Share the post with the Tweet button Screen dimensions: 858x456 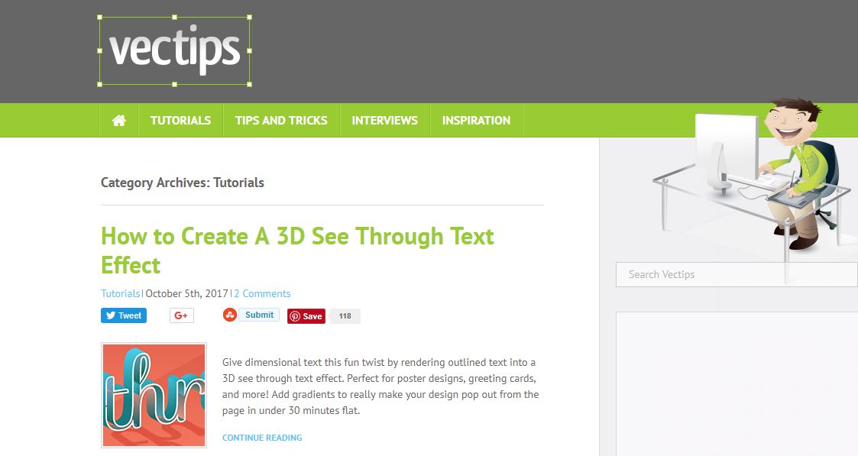click(124, 315)
